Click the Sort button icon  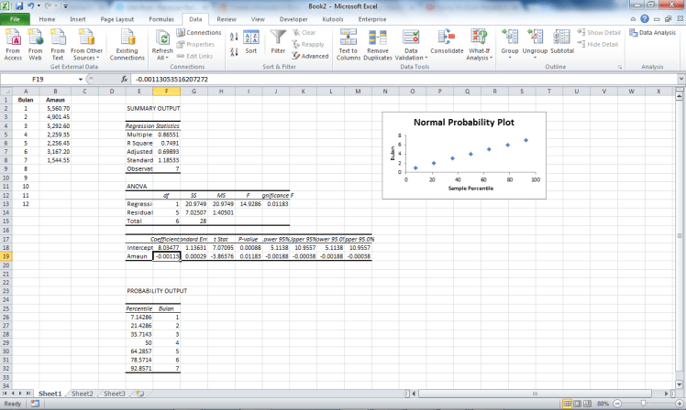click(250, 42)
